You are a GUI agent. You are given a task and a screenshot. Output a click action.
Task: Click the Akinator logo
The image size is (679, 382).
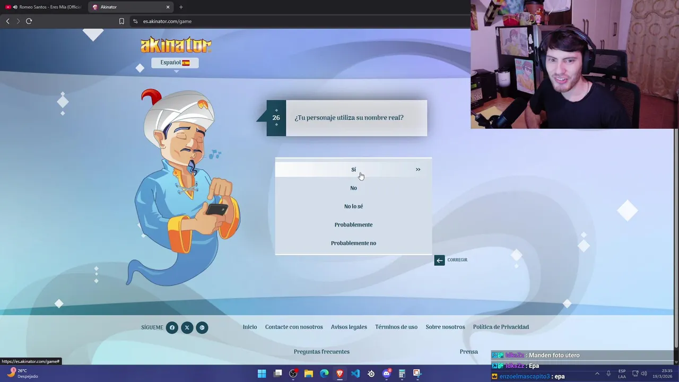(x=176, y=45)
